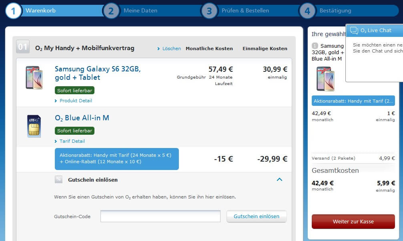
Task: Click the O2 Live Chat speech bubble icon
Action: coord(354,30)
